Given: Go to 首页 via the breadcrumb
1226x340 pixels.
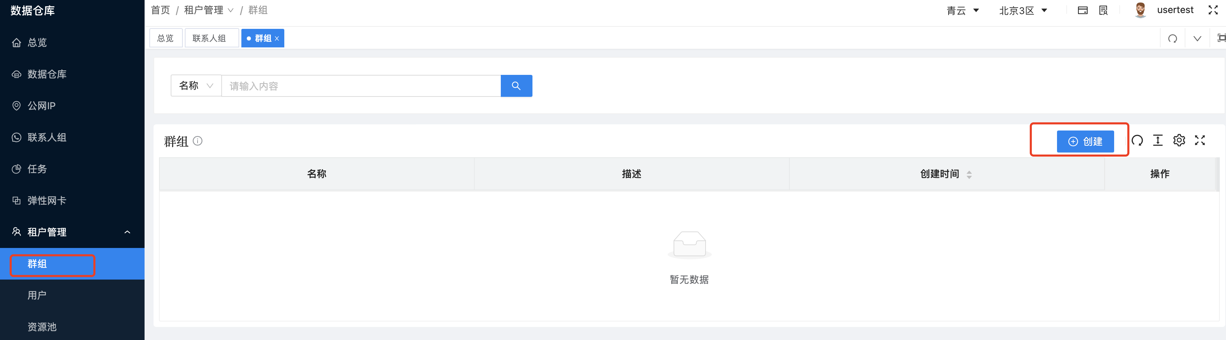Looking at the screenshot, I should (160, 10).
